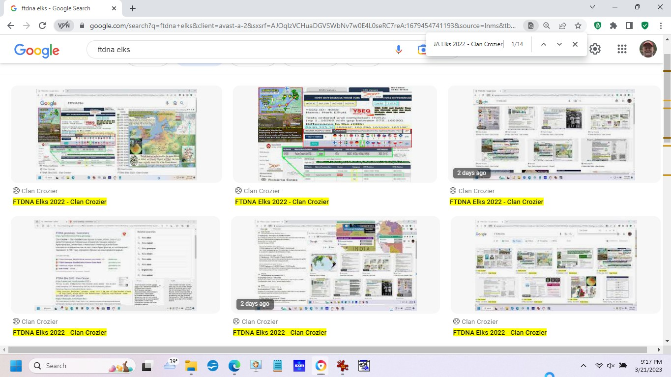Toggle the browser side panel
This screenshot has height=377, width=671.
point(629,26)
